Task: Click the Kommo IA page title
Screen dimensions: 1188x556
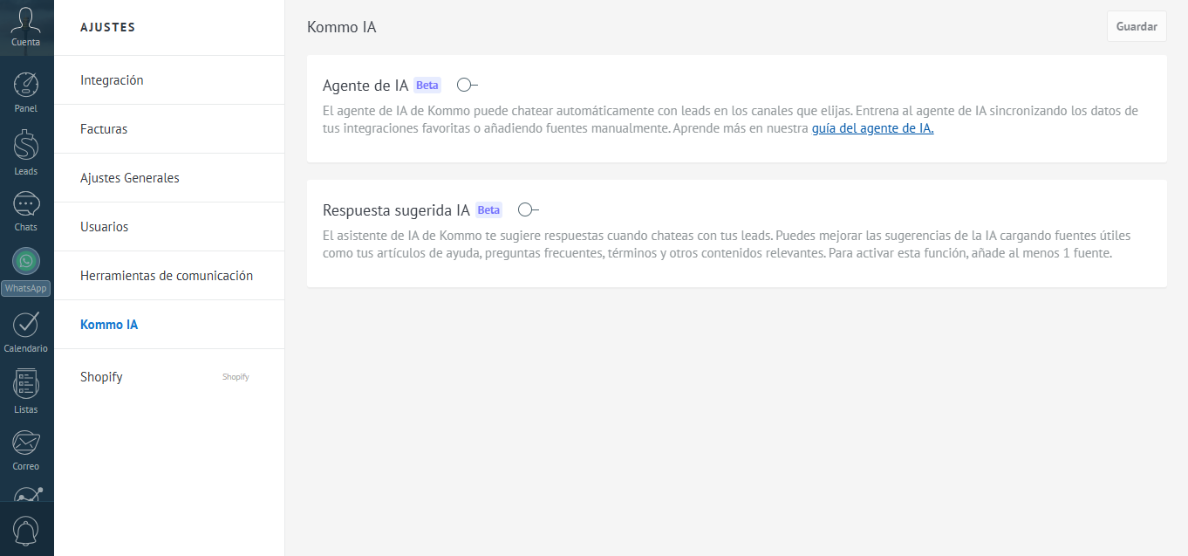Action: point(342,27)
